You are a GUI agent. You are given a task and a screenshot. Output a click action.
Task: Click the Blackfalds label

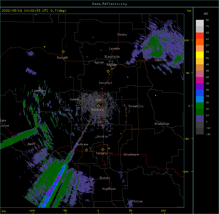(x=112, y=57)
